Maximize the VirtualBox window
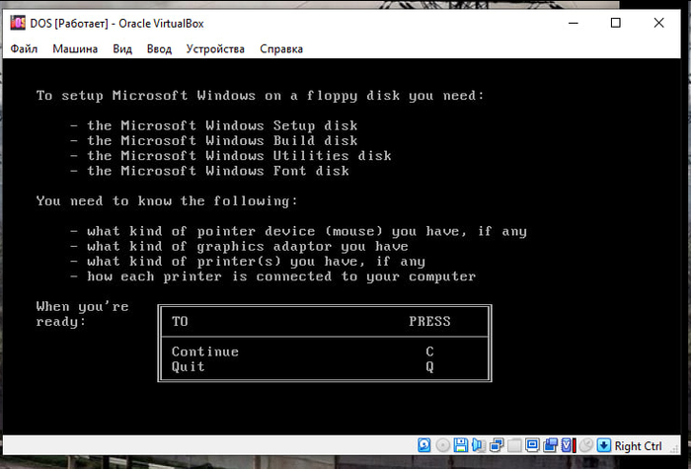Viewport: 691px width, 469px height. pos(615,24)
